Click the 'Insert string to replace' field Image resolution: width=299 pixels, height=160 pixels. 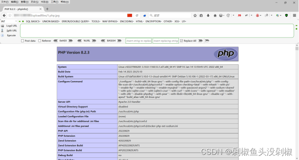pyautogui.click(x=138, y=41)
